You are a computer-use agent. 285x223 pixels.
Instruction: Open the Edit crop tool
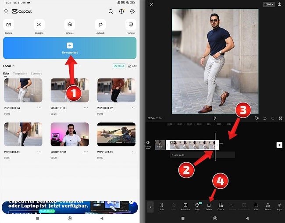click(x=256, y=207)
